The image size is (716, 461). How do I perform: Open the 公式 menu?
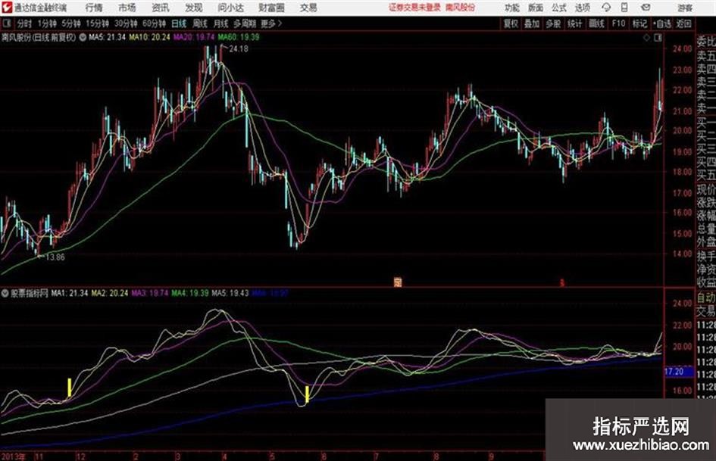tap(559, 8)
